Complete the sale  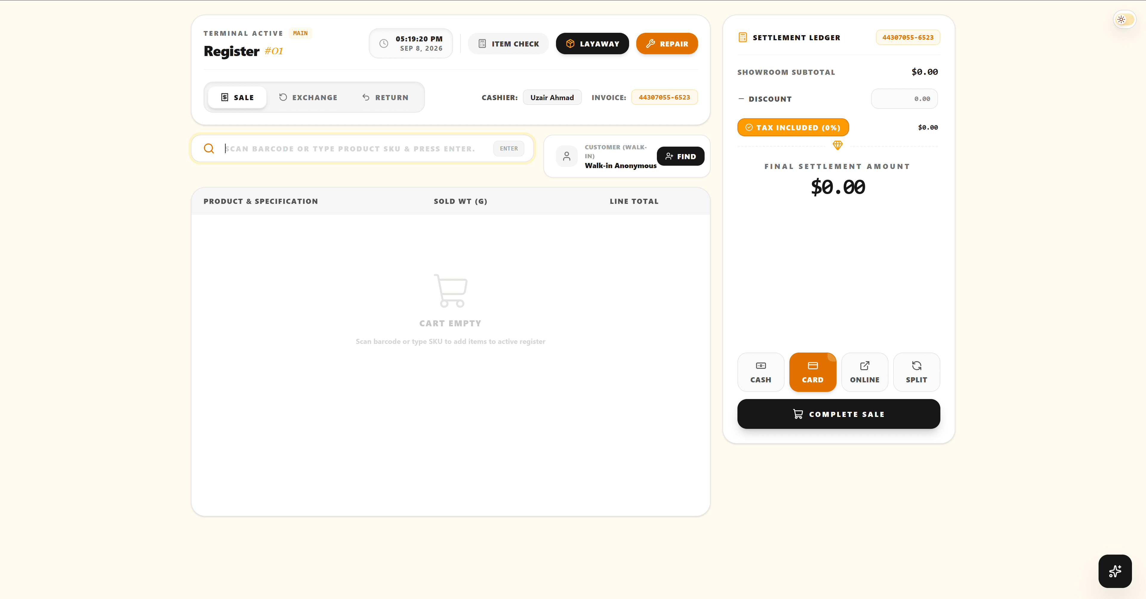(839, 414)
